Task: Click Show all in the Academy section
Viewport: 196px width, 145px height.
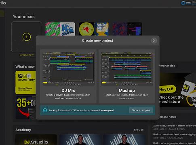Action: 139,130
